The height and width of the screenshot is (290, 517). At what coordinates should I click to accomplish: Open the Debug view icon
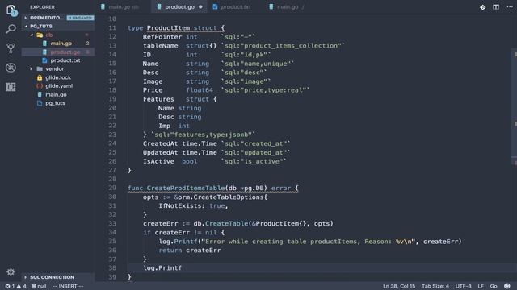tap(11, 68)
